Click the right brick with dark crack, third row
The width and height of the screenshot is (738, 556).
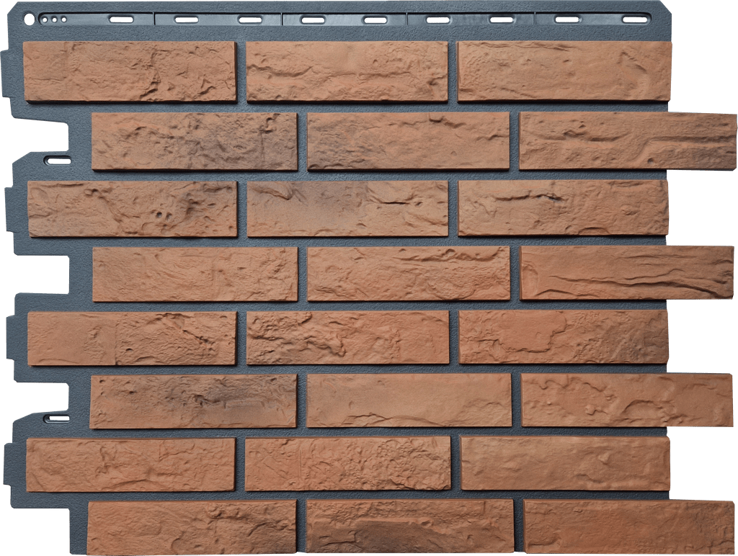tap(564, 207)
